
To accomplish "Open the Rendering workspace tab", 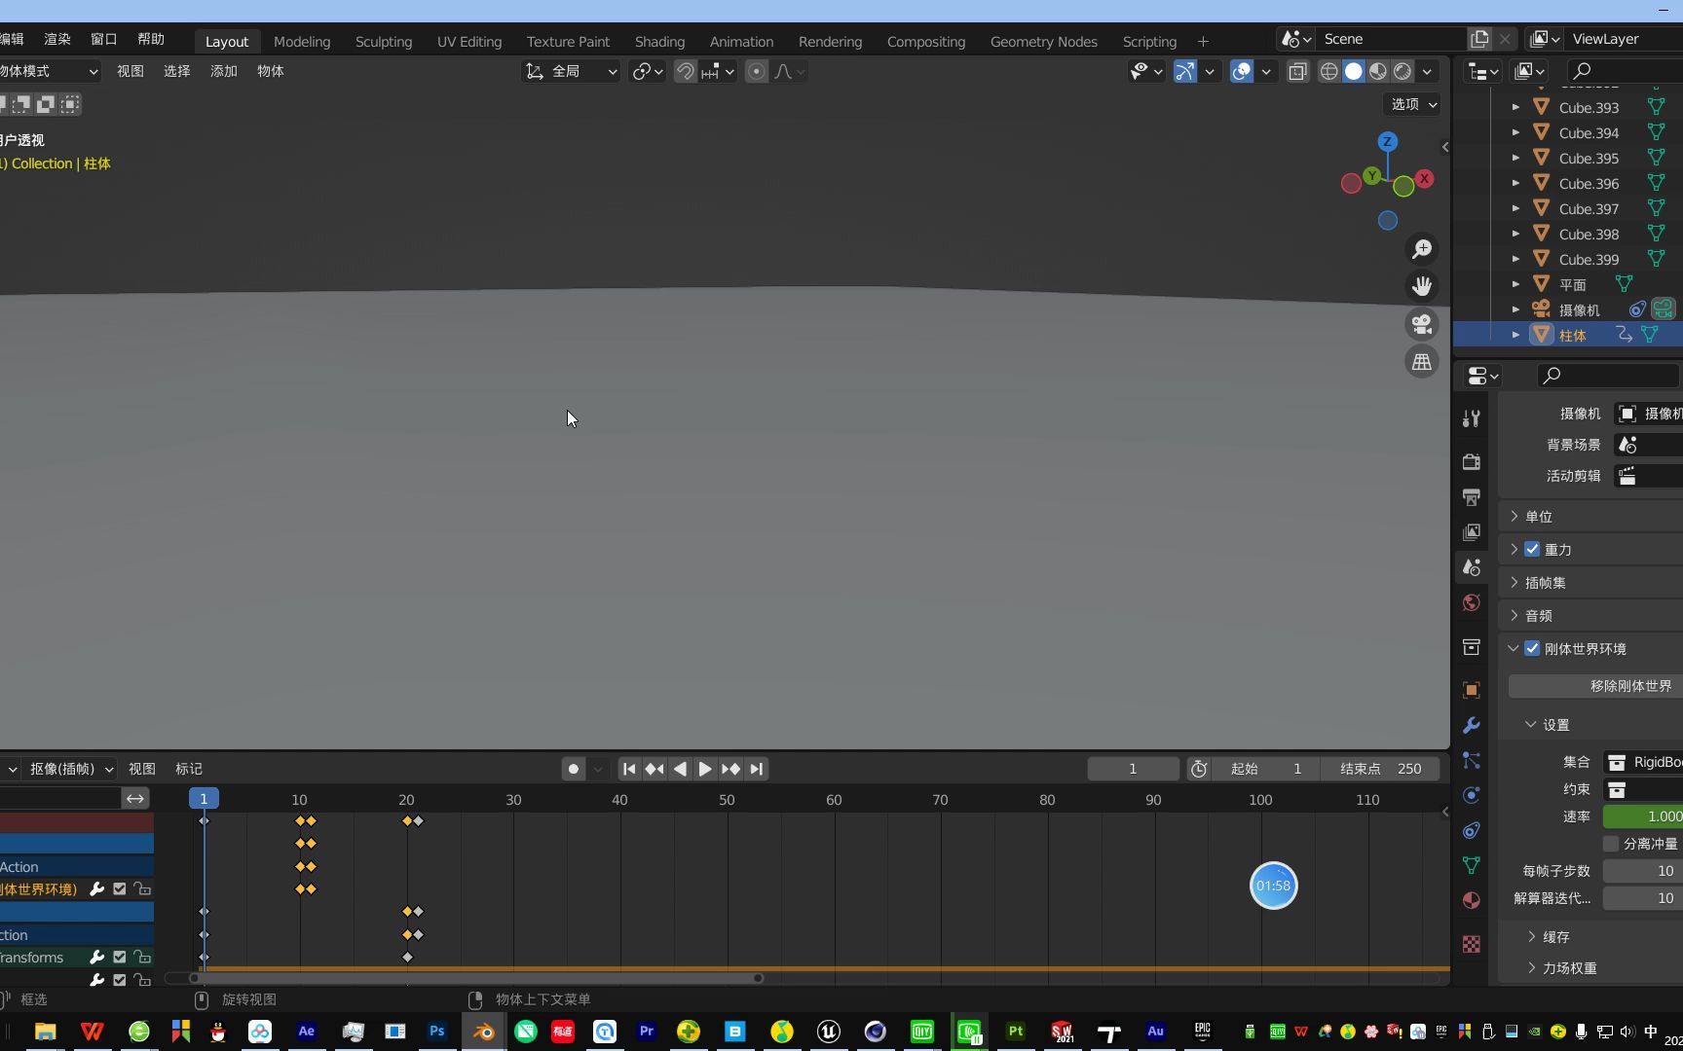I will tap(829, 41).
